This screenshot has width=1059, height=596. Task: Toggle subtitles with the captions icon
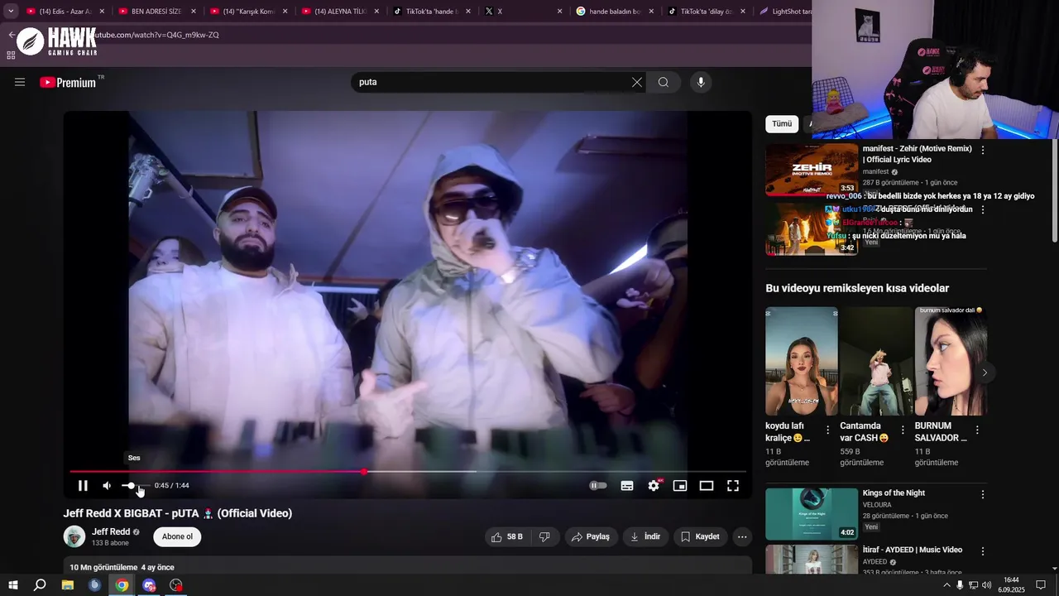(x=627, y=486)
